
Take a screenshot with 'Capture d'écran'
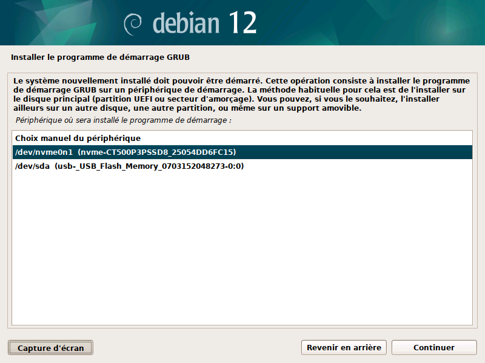coord(50,348)
